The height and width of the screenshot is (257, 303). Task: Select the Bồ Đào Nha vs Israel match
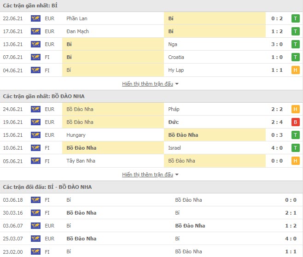(151, 148)
